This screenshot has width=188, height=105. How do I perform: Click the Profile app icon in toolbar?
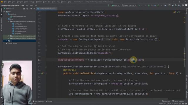(155, 5)
